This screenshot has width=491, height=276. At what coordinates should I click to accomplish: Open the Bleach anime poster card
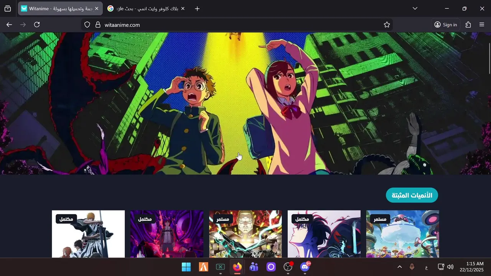pos(88,234)
